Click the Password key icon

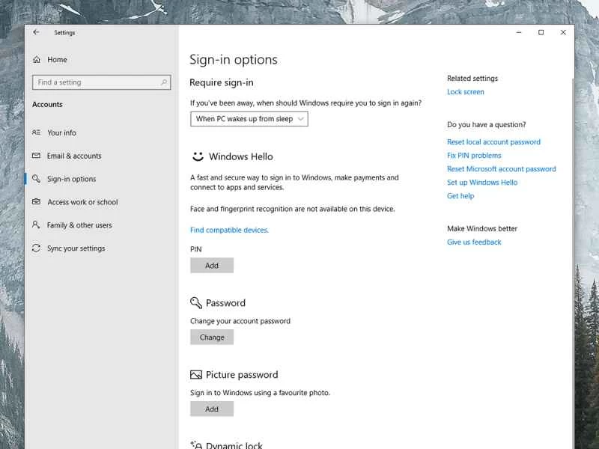pos(195,302)
